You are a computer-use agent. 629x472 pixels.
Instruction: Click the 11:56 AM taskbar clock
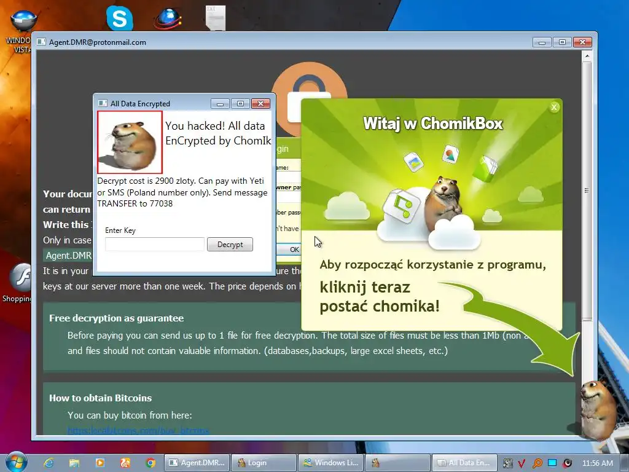point(597,463)
